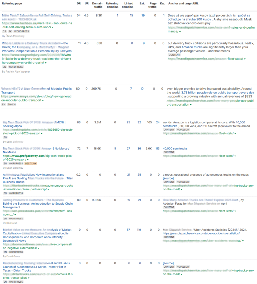Viewport: 257px width, 284px height.
Task: Open the Seeking Alpha Amazon stock pick title
Action: click(34, 124)
